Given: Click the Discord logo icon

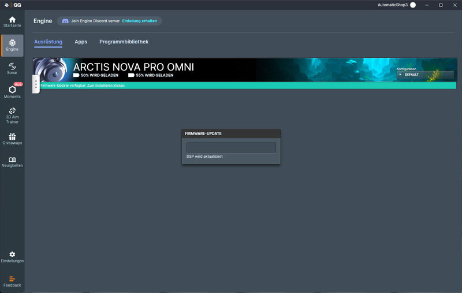Looking at the screenshot, I should click(65, 21).
